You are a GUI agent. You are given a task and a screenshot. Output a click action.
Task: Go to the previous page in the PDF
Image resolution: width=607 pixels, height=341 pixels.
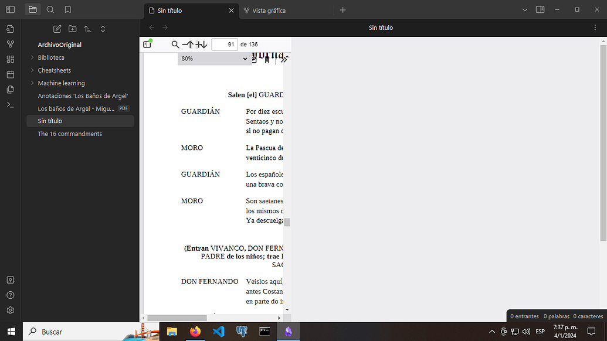188,44
